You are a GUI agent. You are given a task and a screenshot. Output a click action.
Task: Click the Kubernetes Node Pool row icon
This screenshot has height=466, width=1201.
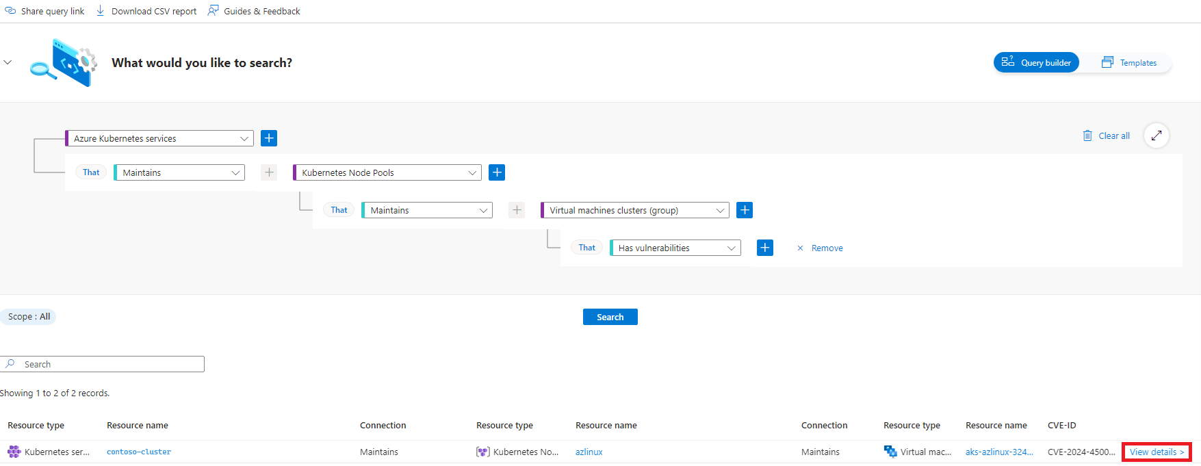pos(483,452)
